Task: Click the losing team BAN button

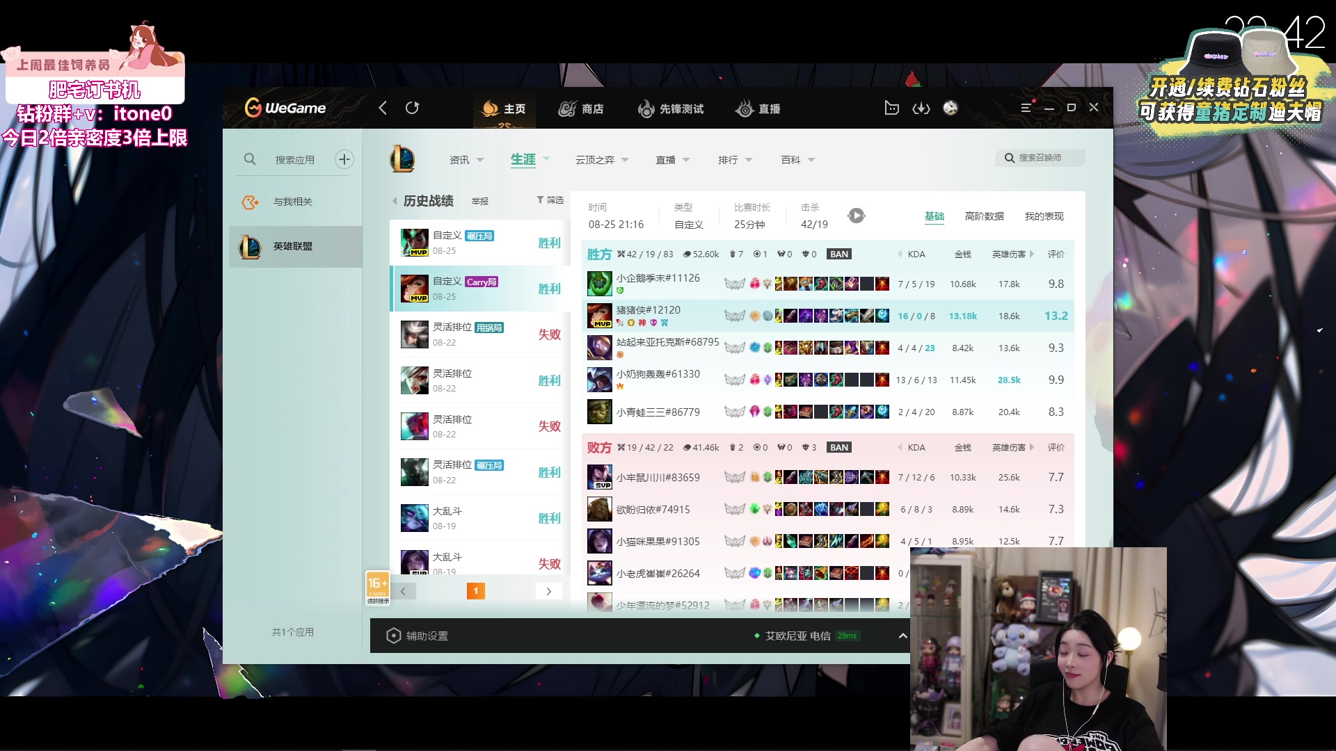Action: [x=839, y=447]
